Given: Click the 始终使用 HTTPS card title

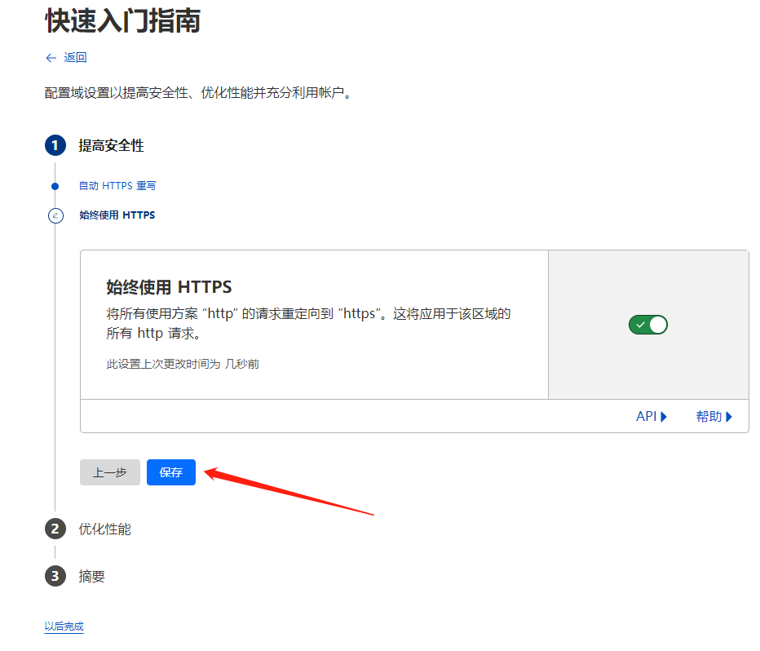Looking at the screenshot, I should [x=169, y=287].
